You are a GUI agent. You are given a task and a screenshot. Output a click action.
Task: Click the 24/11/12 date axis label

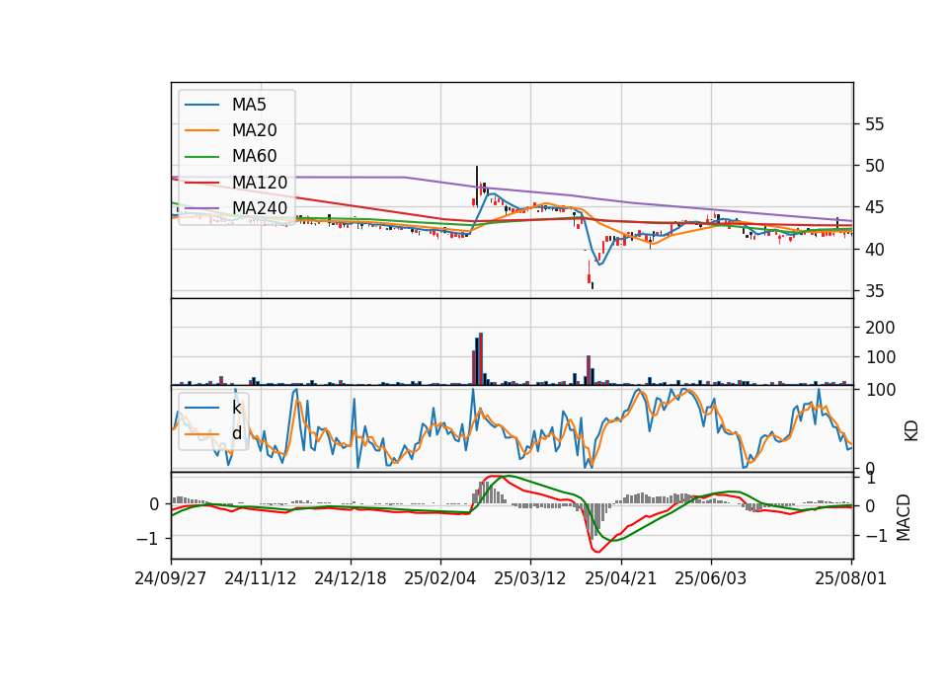click(x=261, y=579)
